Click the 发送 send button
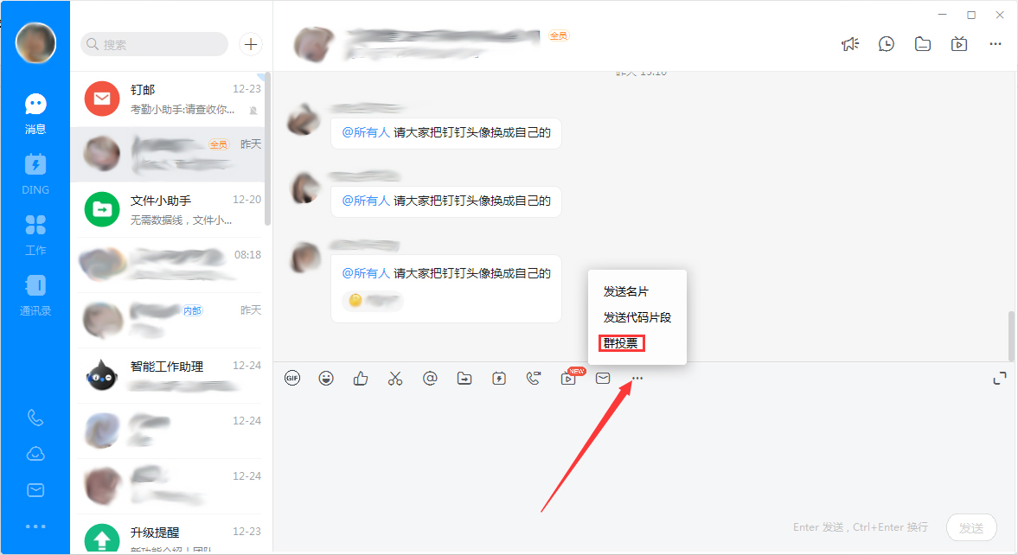Screen dimensions: 1018x555 [971, 527]
